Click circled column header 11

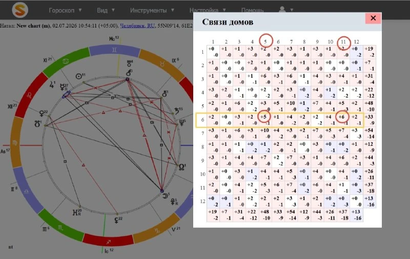click(x=343, y=41)
